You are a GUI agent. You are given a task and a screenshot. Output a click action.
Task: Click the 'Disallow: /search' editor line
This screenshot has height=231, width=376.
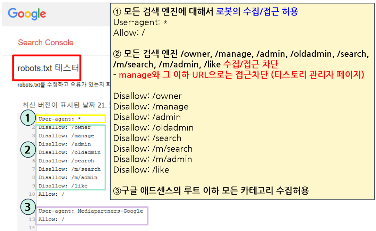pos(66,161)
